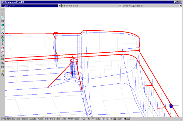The image size is (183, 121).
Task: Select the beam line tool icon
Action: (2, 18)
